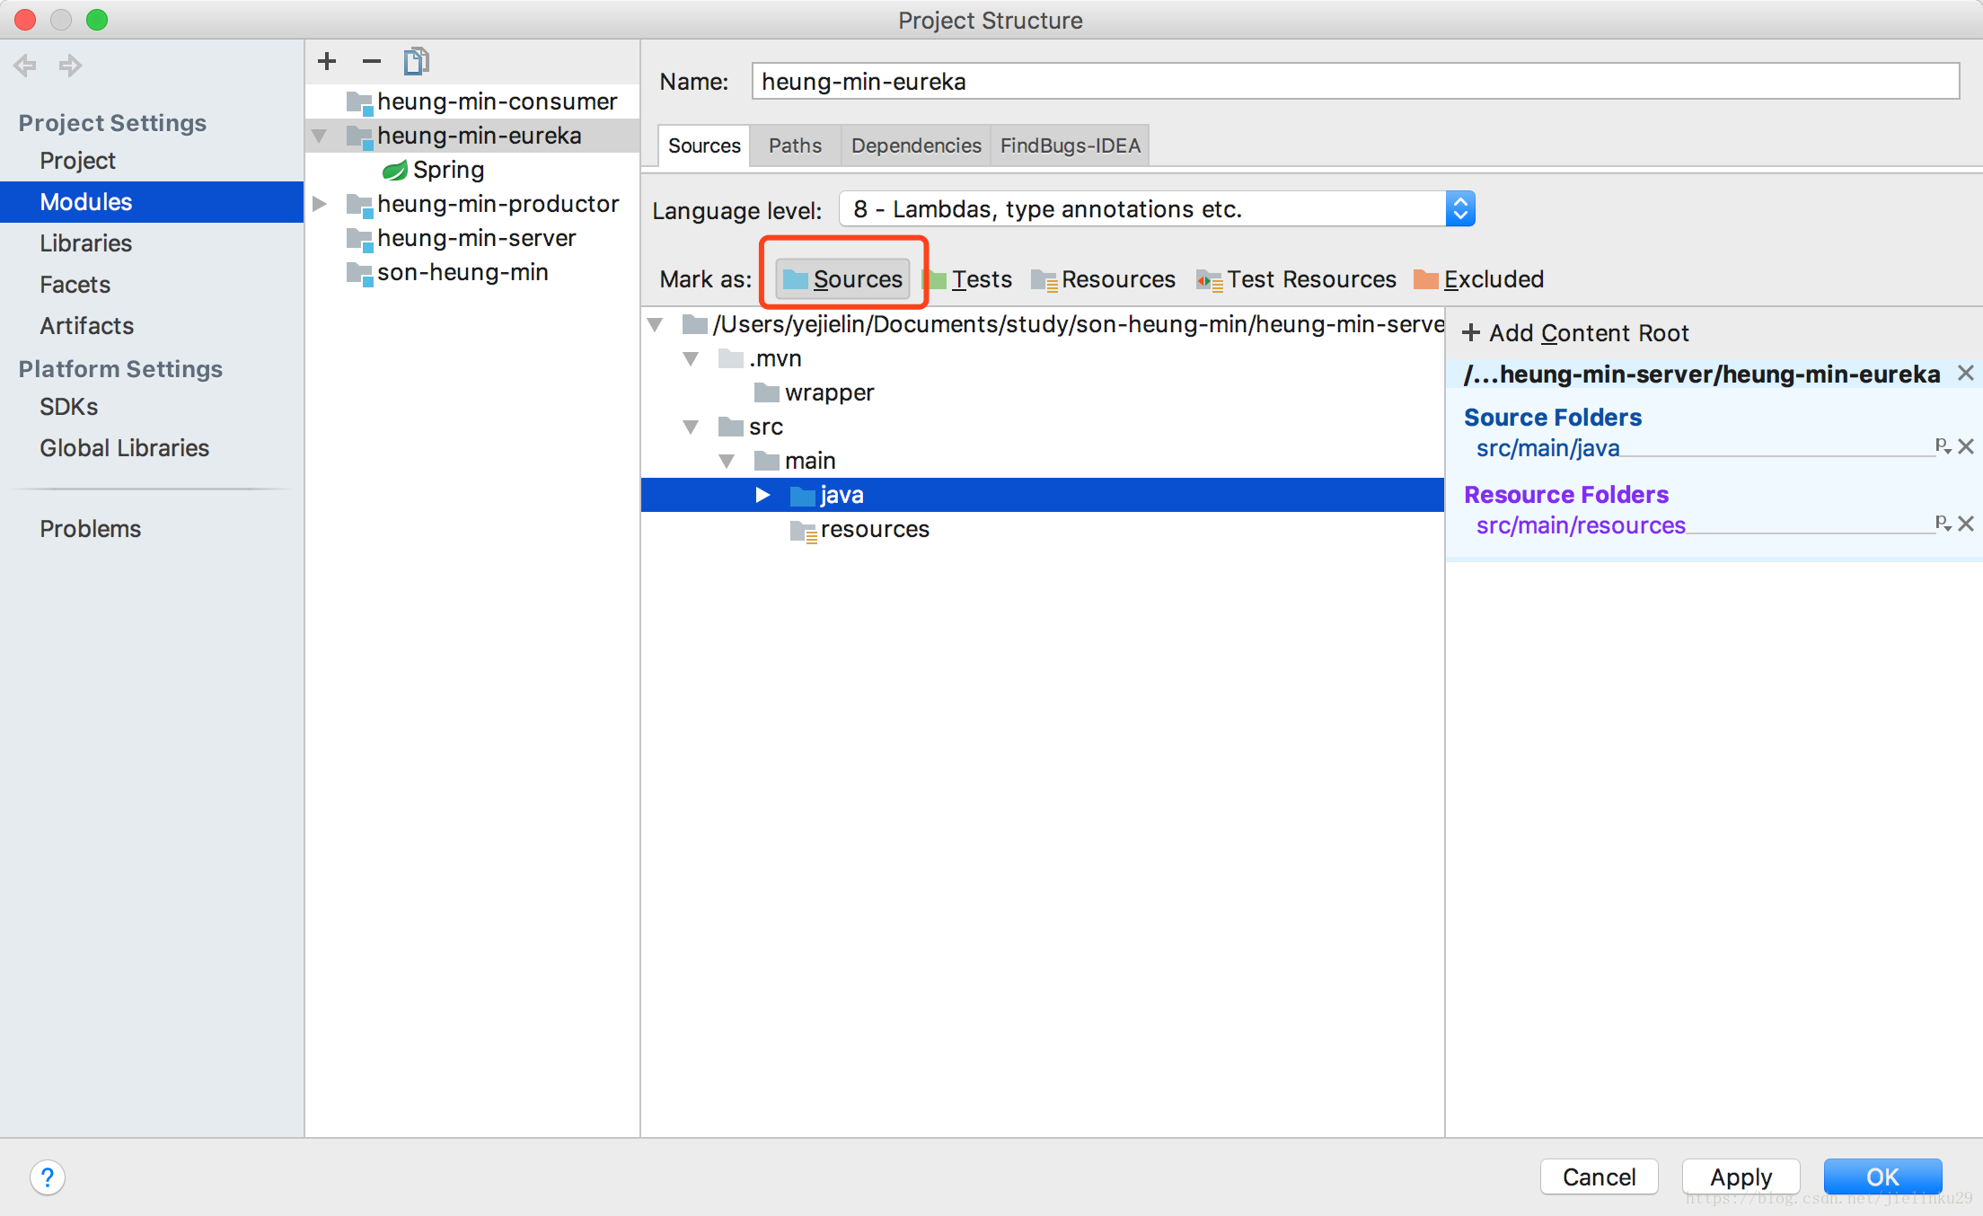The image size is (1983, 1216).
Task: Expand the java folder tree item
Action: pyautogui.click(x=759, y=494)
